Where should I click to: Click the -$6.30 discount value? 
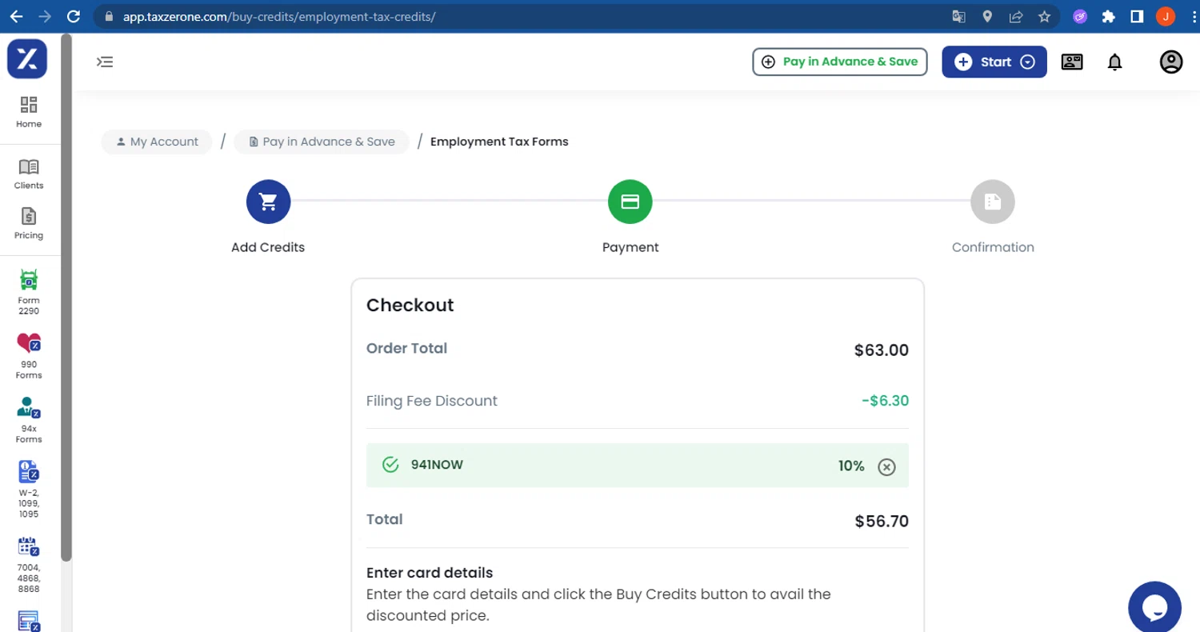click(x=885, y=401)
